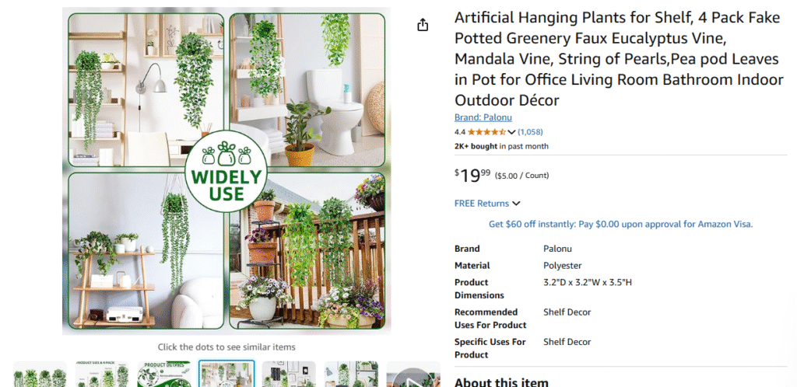The height and width of the screenshot is (387, 797).
Task: Select the Product Details thumbnail
Action: point(164,374)
